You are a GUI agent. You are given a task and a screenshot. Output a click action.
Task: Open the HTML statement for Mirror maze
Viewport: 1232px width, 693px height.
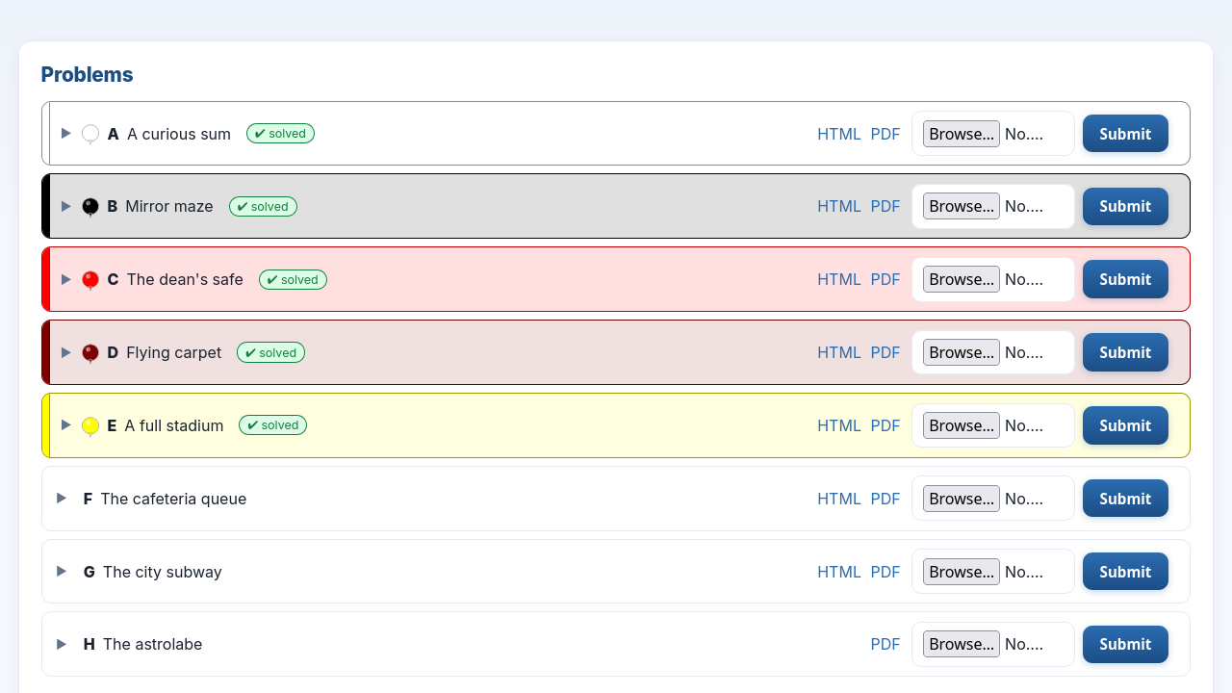[x=838, y=206]
